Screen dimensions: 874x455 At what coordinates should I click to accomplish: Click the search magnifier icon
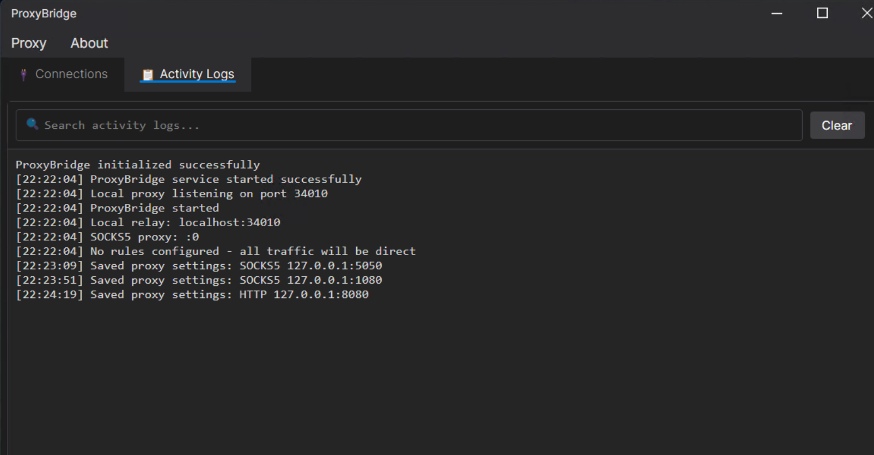(x=32, y=124)
